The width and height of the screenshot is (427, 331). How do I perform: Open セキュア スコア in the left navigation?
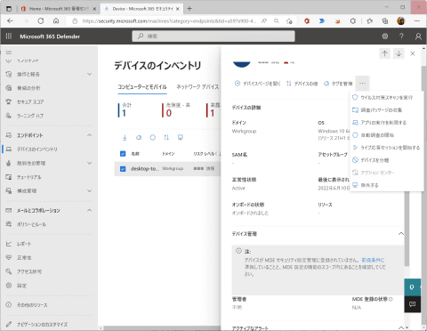pos(30,102)
